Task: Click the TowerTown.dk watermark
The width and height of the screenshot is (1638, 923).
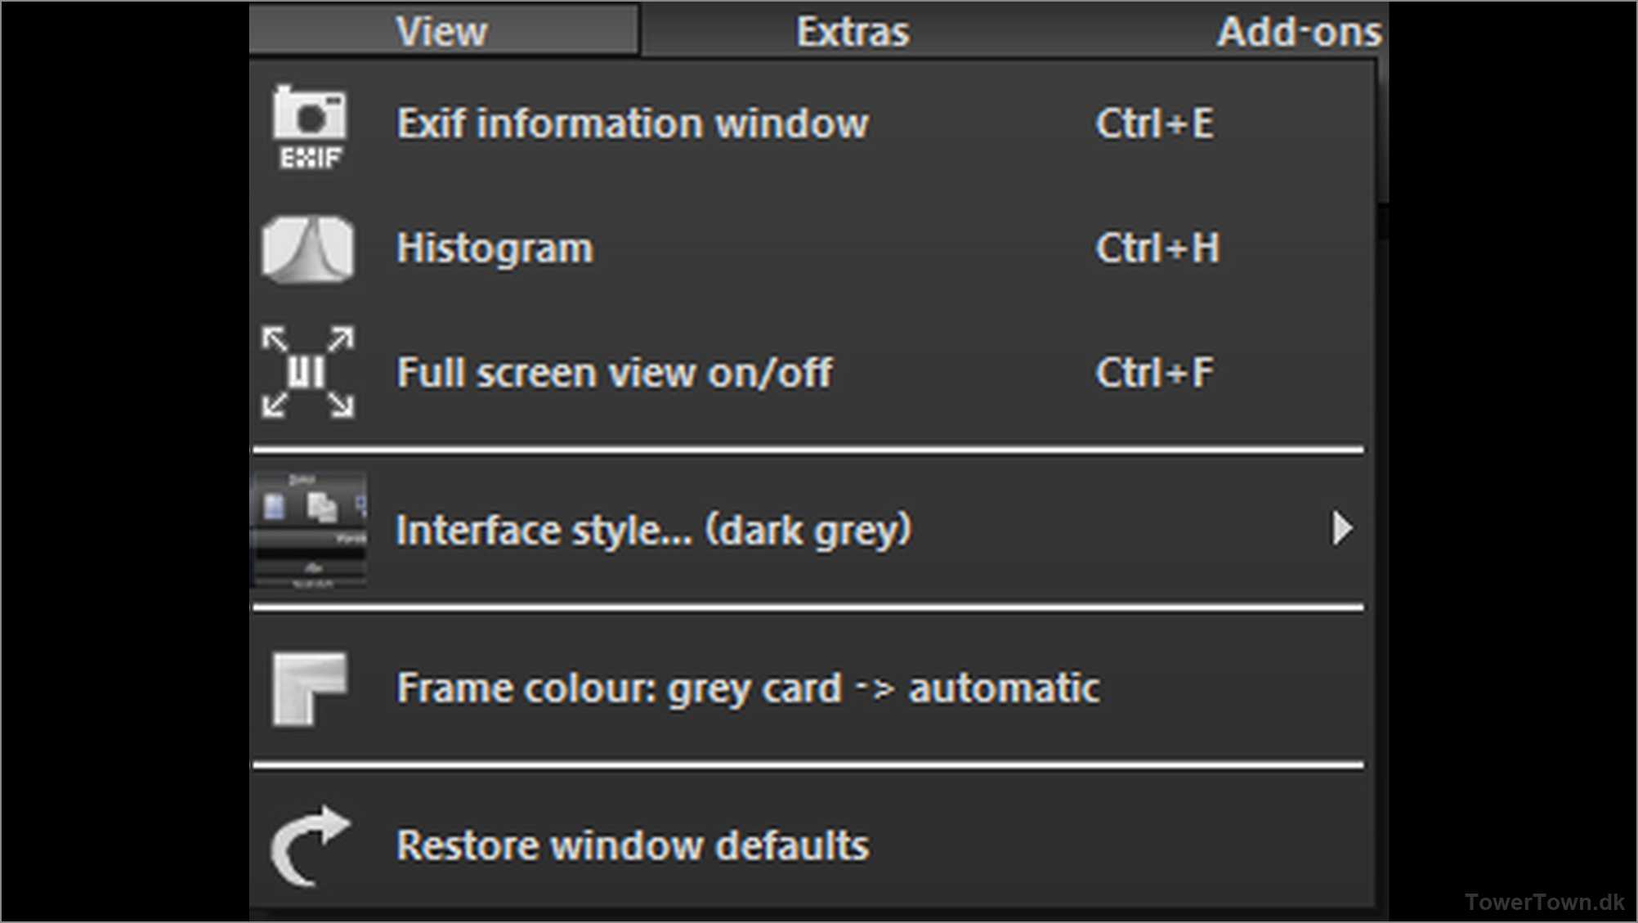Action: (1544, 902)
